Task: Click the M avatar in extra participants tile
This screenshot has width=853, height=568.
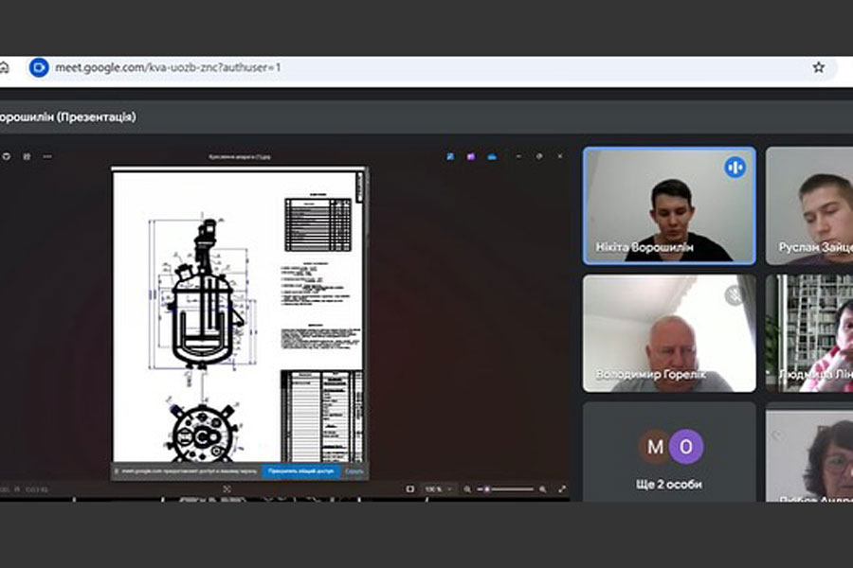Action: pyautogui.click(x=655, y=446)
